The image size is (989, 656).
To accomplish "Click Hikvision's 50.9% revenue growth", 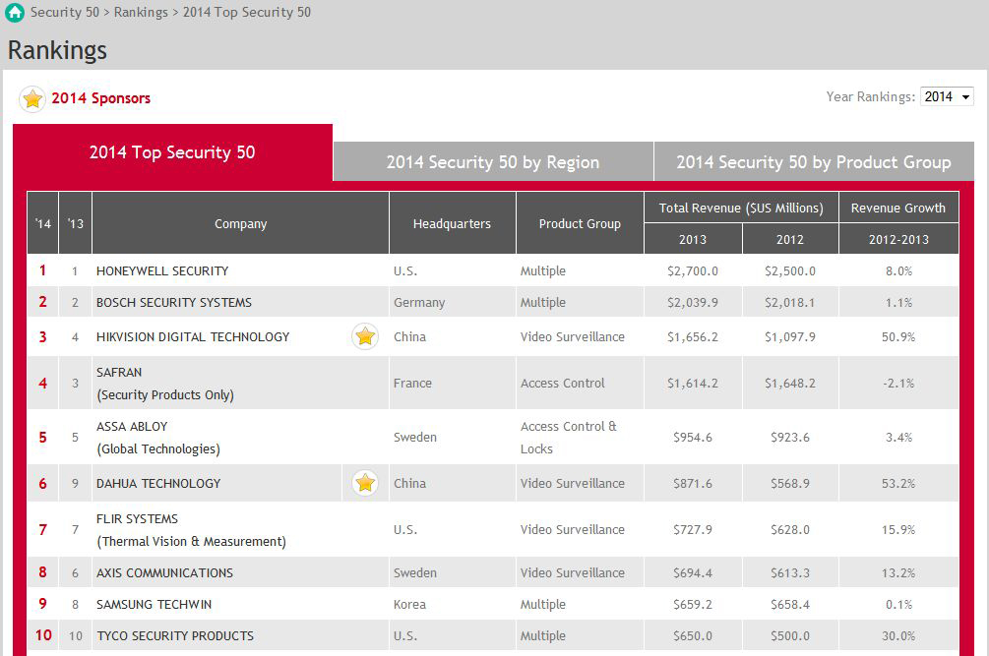I will coord(898,337).
